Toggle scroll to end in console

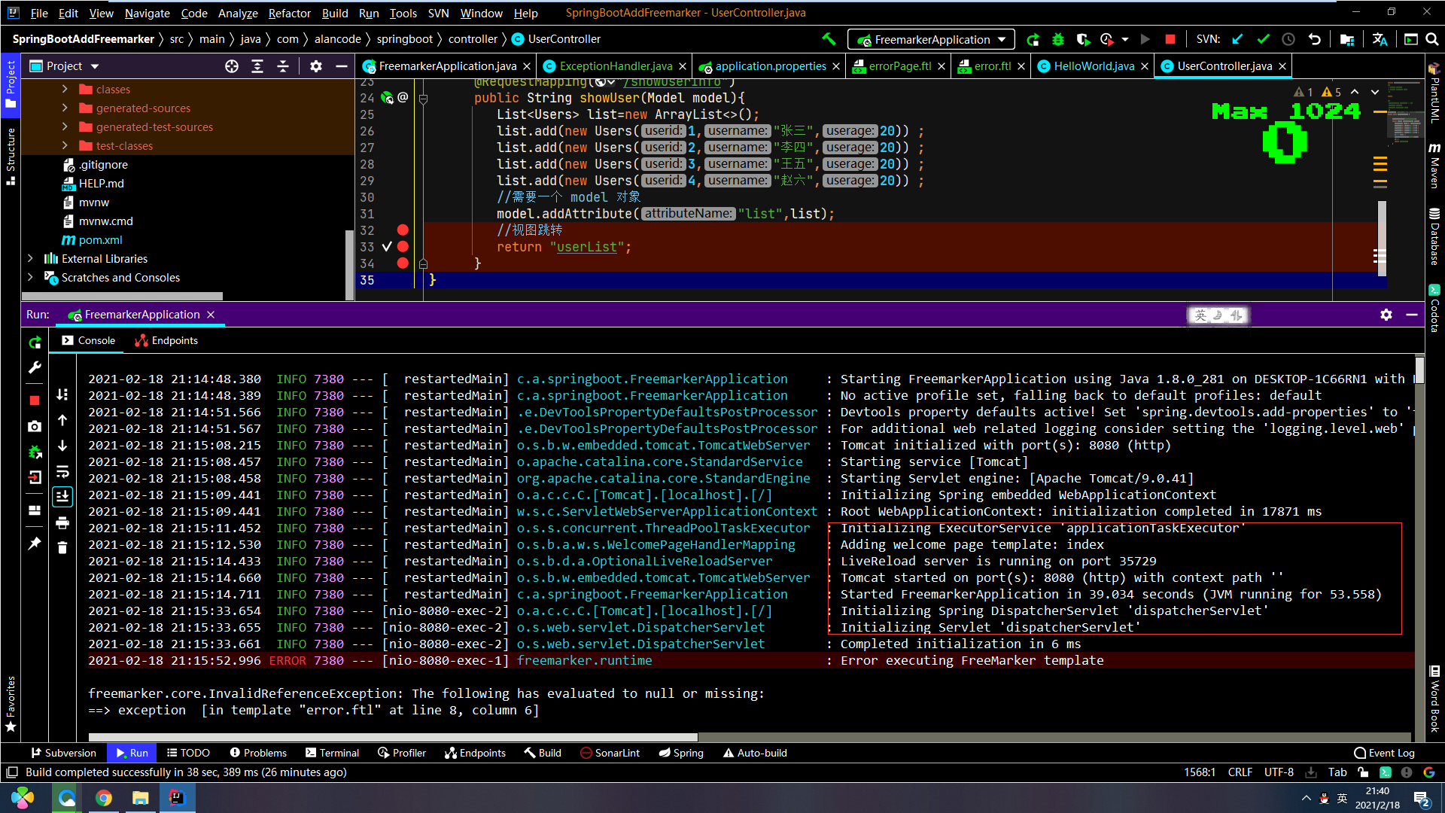pyautogui.click(x=62, y=497)
